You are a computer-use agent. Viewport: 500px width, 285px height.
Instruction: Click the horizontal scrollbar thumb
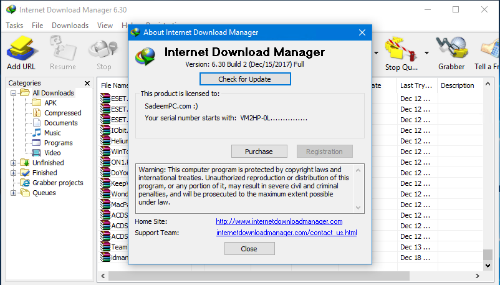pyautogui.click(x=259, y=276)
